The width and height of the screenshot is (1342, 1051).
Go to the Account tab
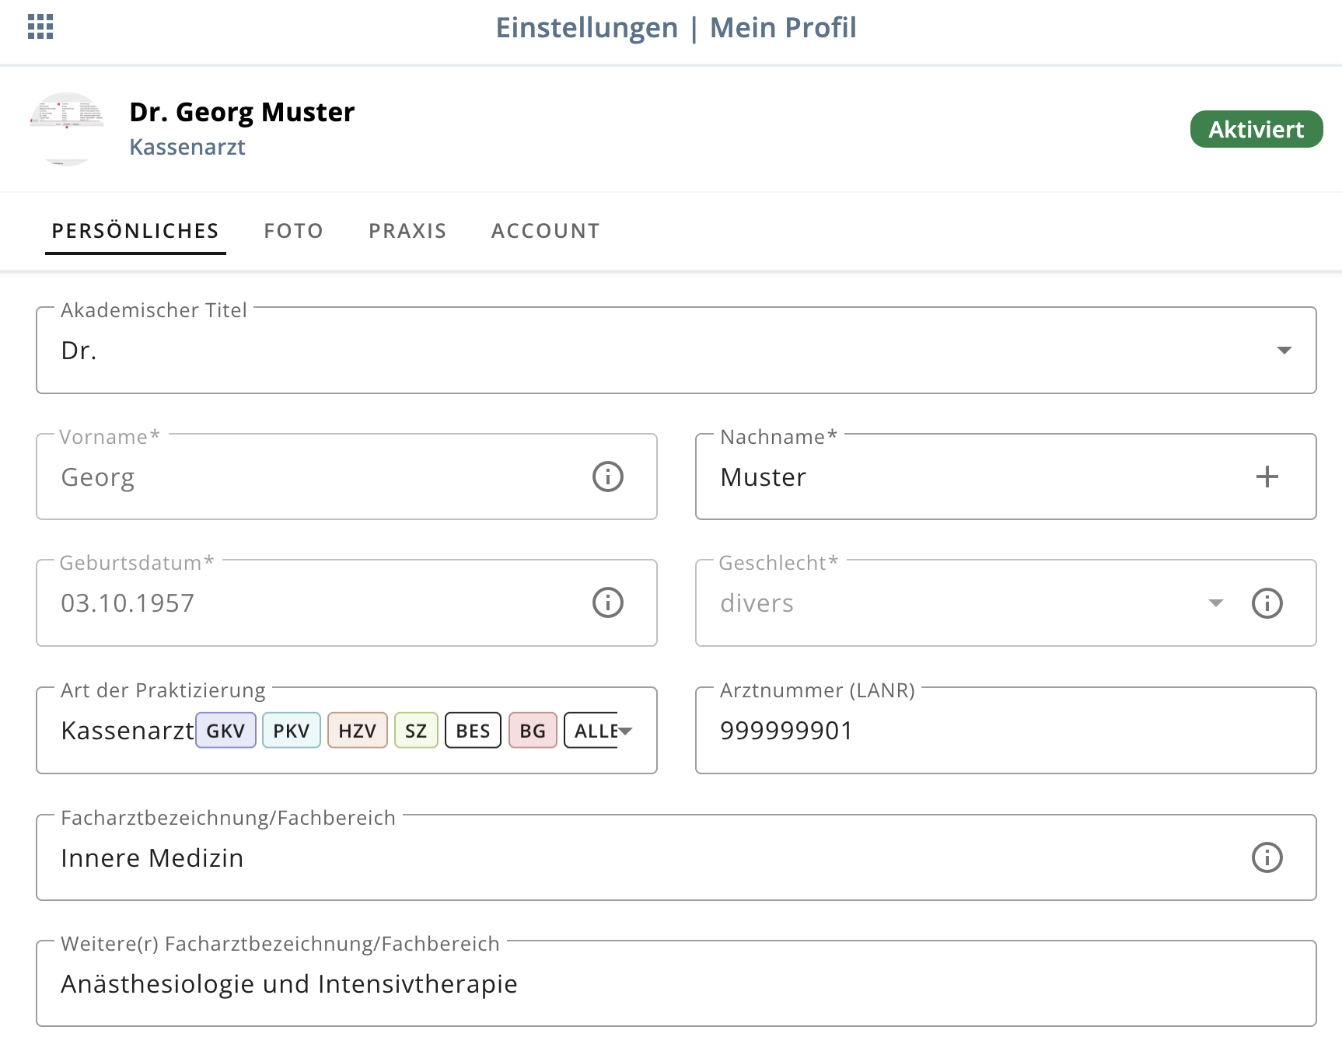click(x=545, y=231)
